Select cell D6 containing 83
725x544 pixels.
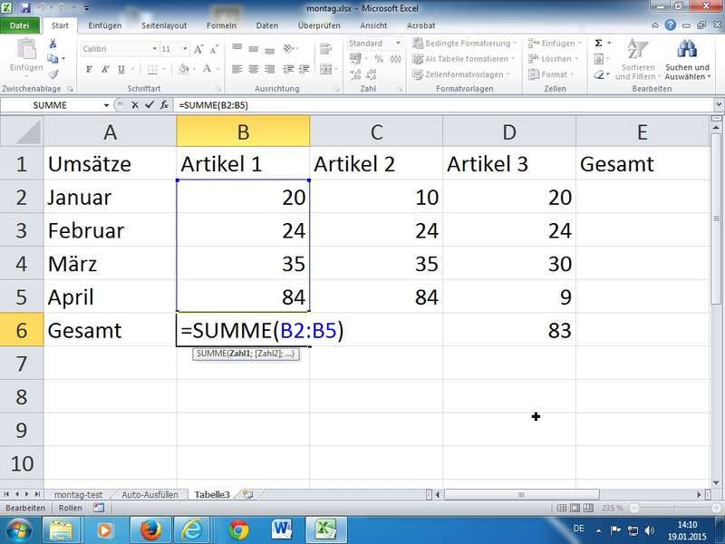coord(508,330)
